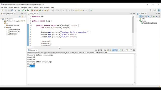The image size is (161, 90).
Task: Select HW package in Outline
Action: point(144,19)
